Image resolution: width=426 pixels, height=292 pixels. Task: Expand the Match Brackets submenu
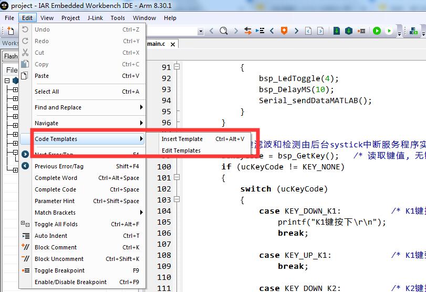[x=82, y=213]
